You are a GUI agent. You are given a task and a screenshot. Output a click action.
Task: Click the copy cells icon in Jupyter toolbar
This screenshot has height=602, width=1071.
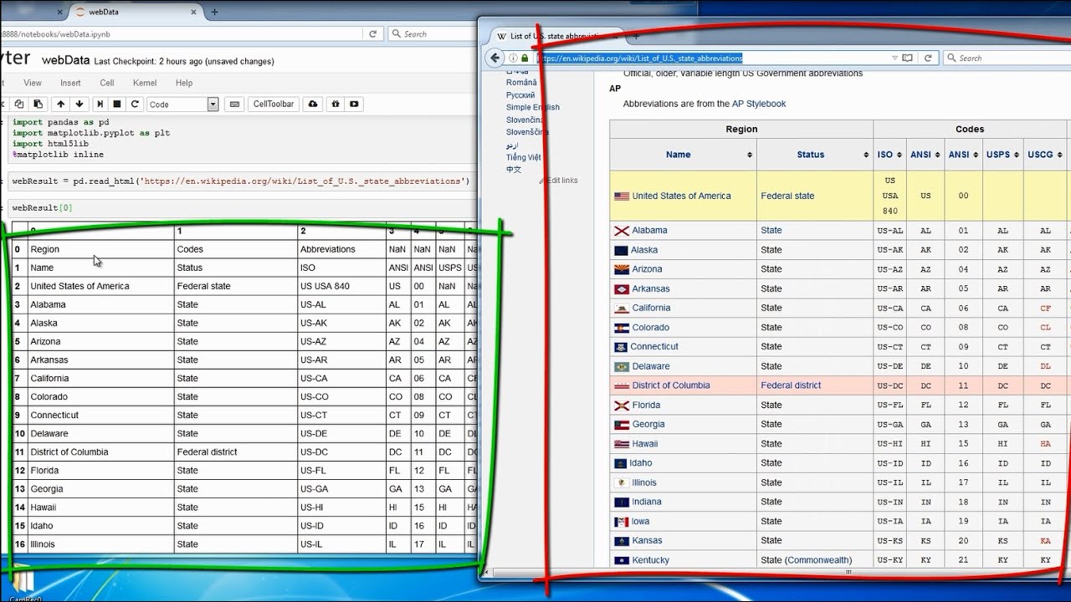click(x=19, y=105)
